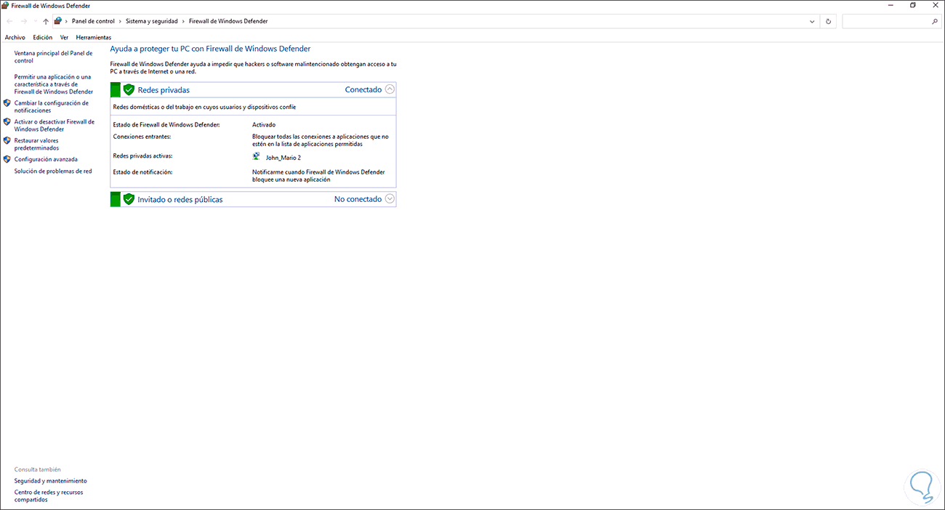Click breadcrumb arrow after Panel de control
The image size is (945, 510).
click(120, 22)
